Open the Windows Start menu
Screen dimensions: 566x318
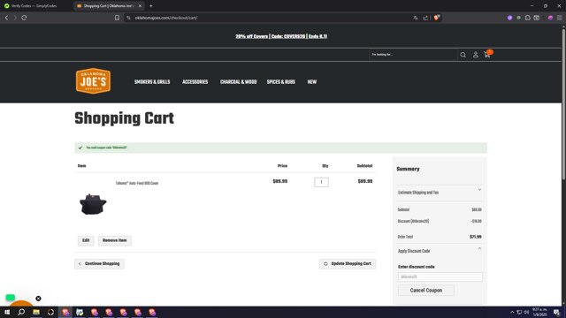(7, 312)
